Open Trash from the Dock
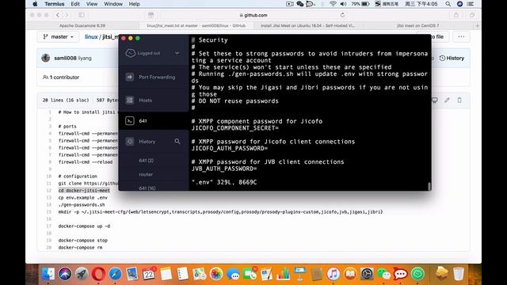This screenshot has width=507, height=285. (x=459, y=274)
